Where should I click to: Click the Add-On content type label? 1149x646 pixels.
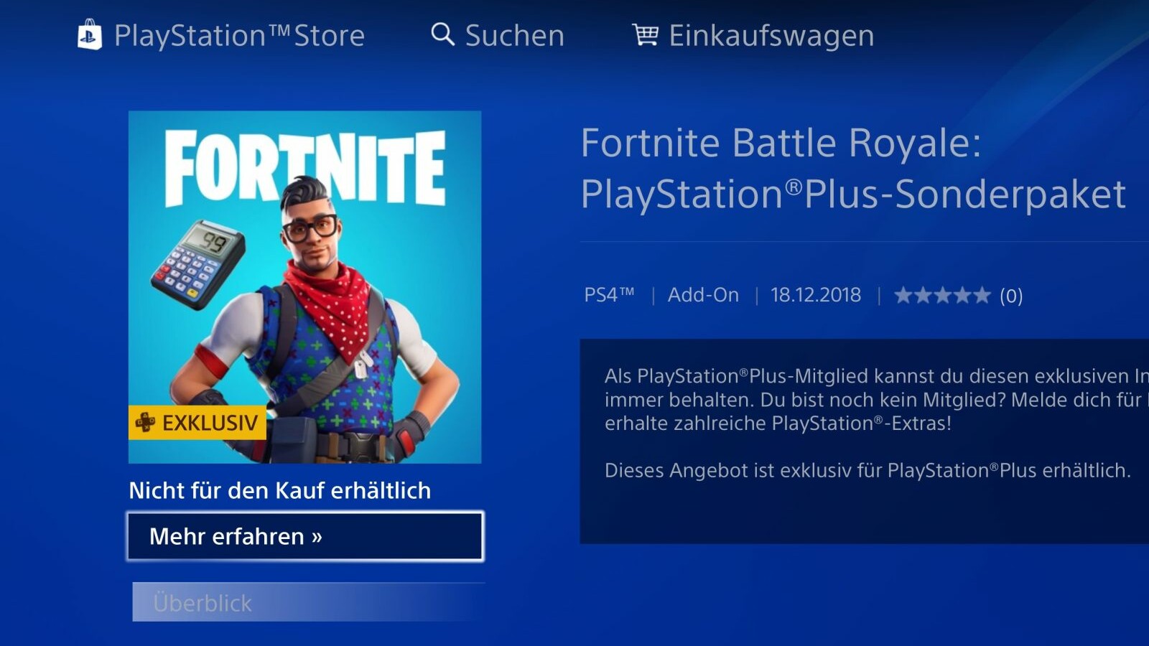click(703, 295)
